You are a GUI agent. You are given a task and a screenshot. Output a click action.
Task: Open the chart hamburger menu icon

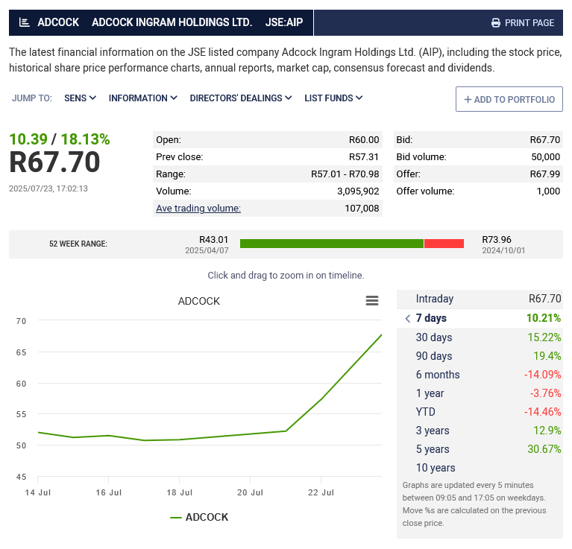371,300
